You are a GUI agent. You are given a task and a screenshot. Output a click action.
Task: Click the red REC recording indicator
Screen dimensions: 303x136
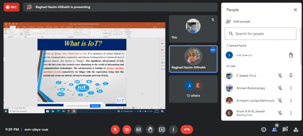click(x=11, y=7)
